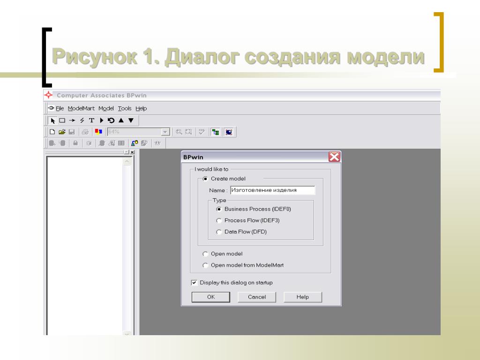This screenshot has height=360, width=480.
Task: Open the ModelMart menu
Action: pyautogui.click(x=81, y=108)
